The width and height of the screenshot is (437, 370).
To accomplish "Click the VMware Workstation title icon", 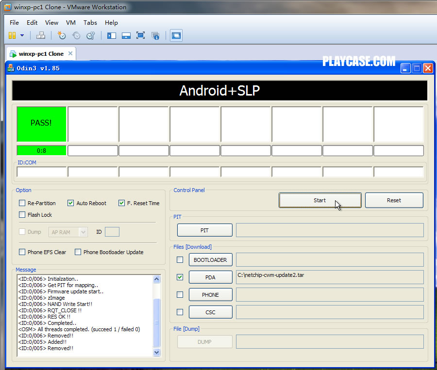I will 7,7.
